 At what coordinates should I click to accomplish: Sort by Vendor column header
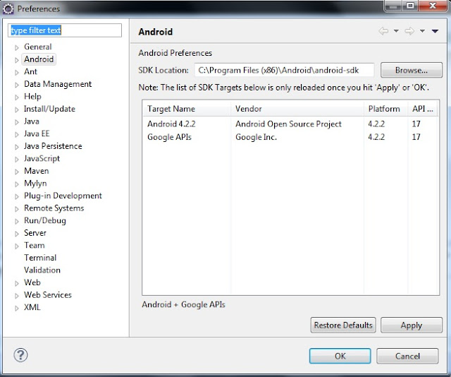tap(297, 109)
